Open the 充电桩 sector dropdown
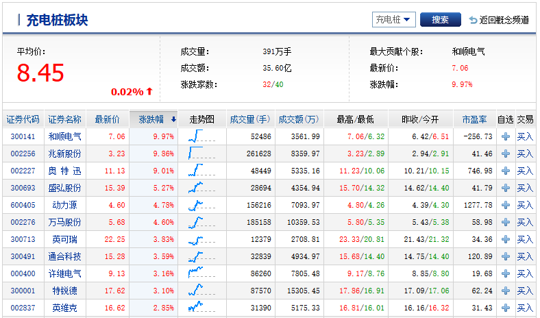Image resolution: width=540 pixels, height=318 pixels. 393,20
